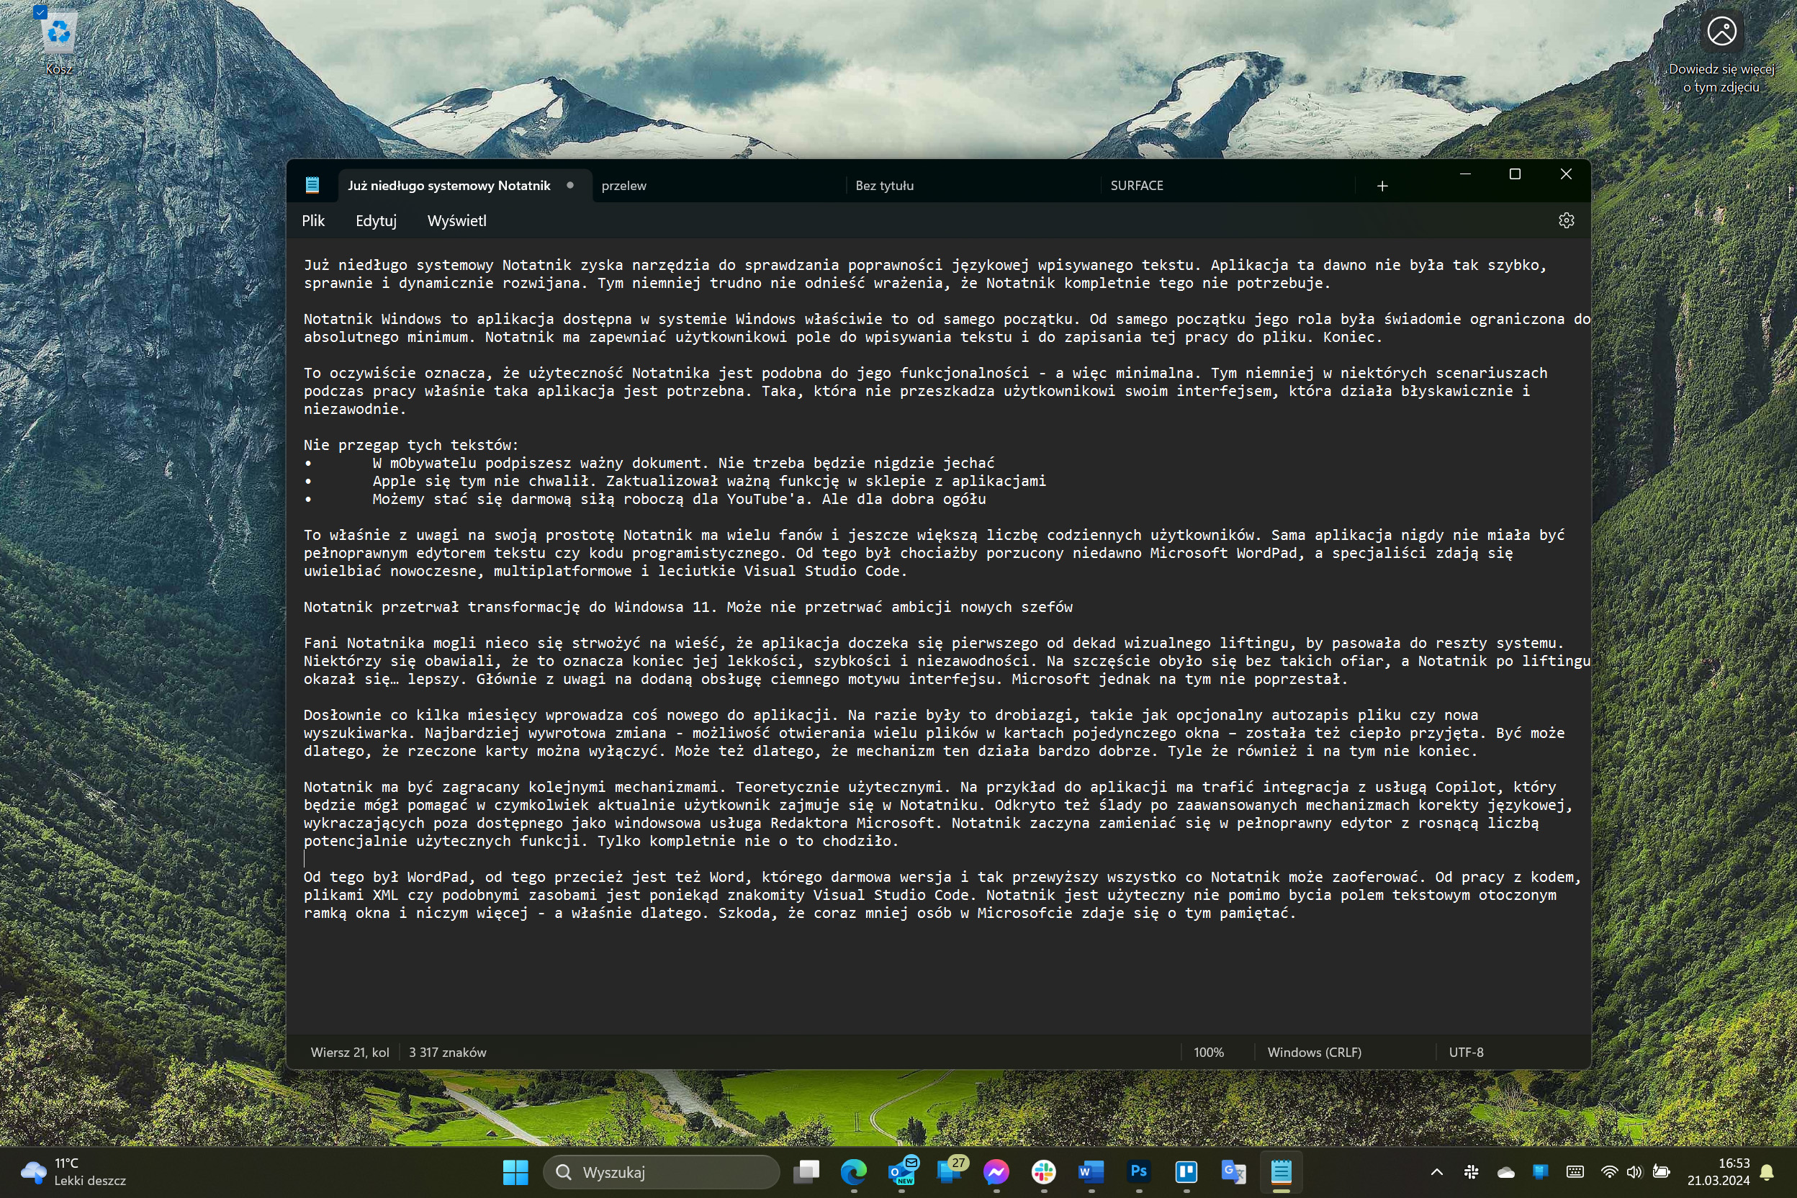Switch to the 'przelew' tab
1797x1198 pixels.
[x=719, y=186]
